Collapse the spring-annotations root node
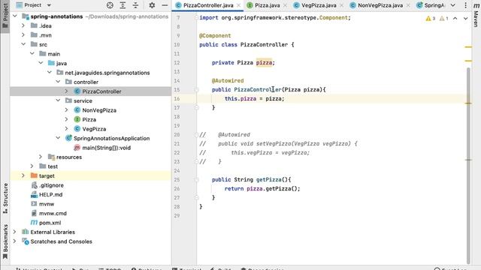481x270 pixels. point(15,16)
